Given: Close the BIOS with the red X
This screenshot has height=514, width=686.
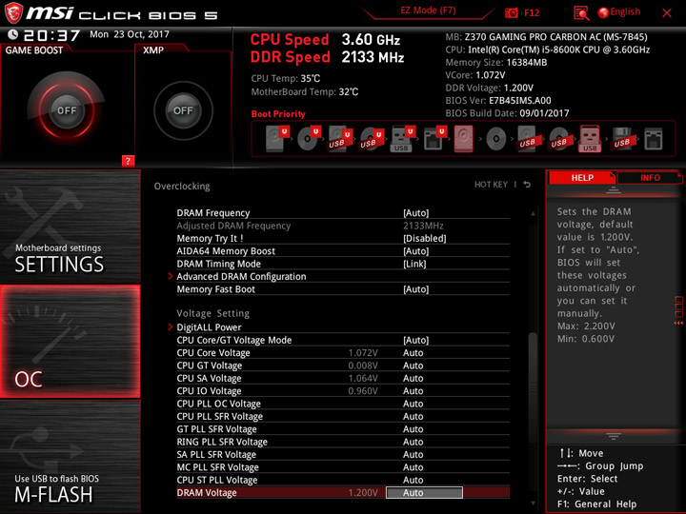Looking at the screenshot, I should coord(667,13).
